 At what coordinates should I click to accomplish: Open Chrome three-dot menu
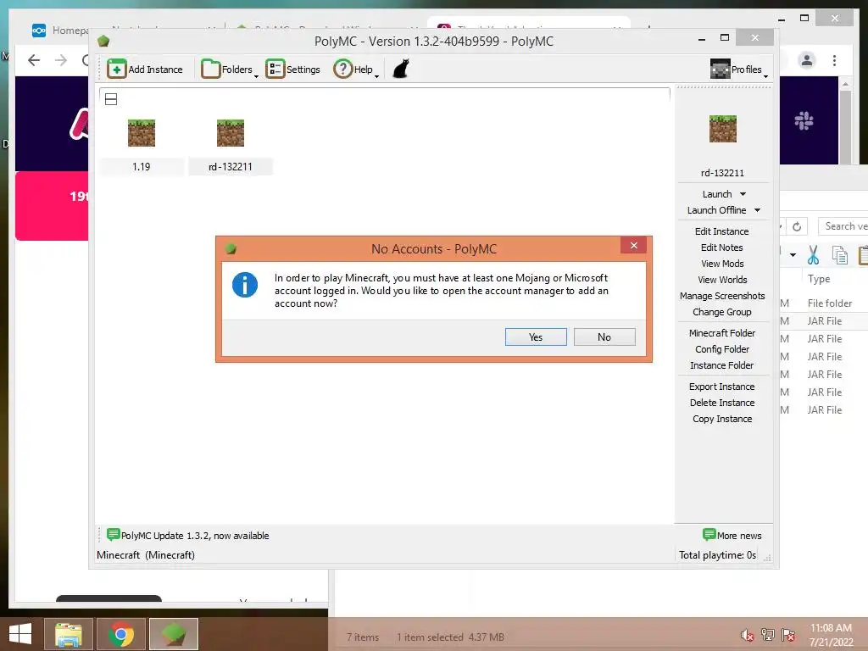point(834,60)
